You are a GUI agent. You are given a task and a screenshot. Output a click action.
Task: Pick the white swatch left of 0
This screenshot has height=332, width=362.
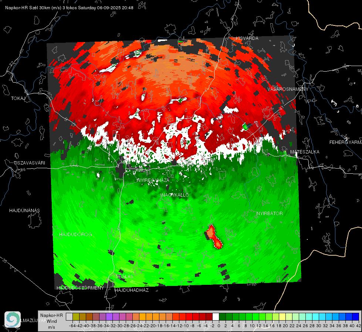tap(216, 317)
